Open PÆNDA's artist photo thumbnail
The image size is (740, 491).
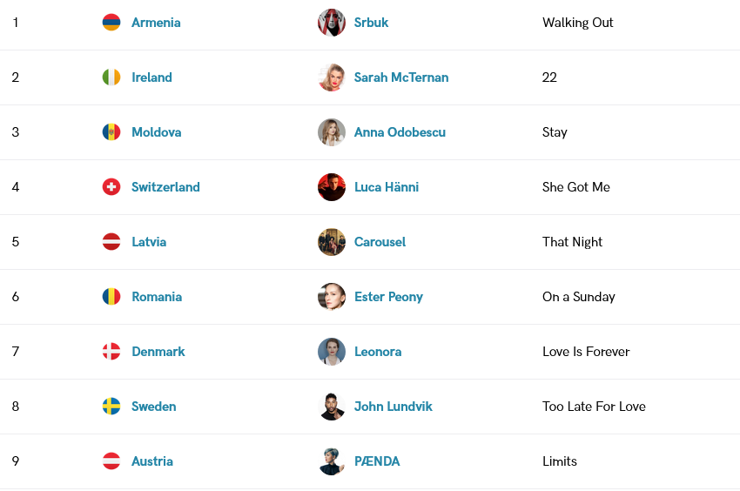(x=332, y=461)
